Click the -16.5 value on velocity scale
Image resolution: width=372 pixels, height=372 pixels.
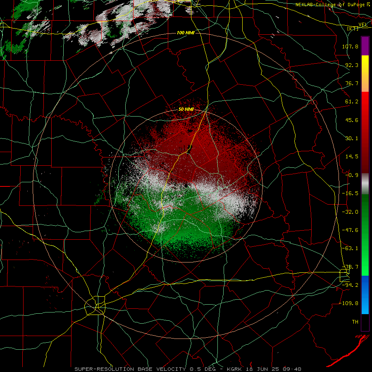click(x=350, y=193)
